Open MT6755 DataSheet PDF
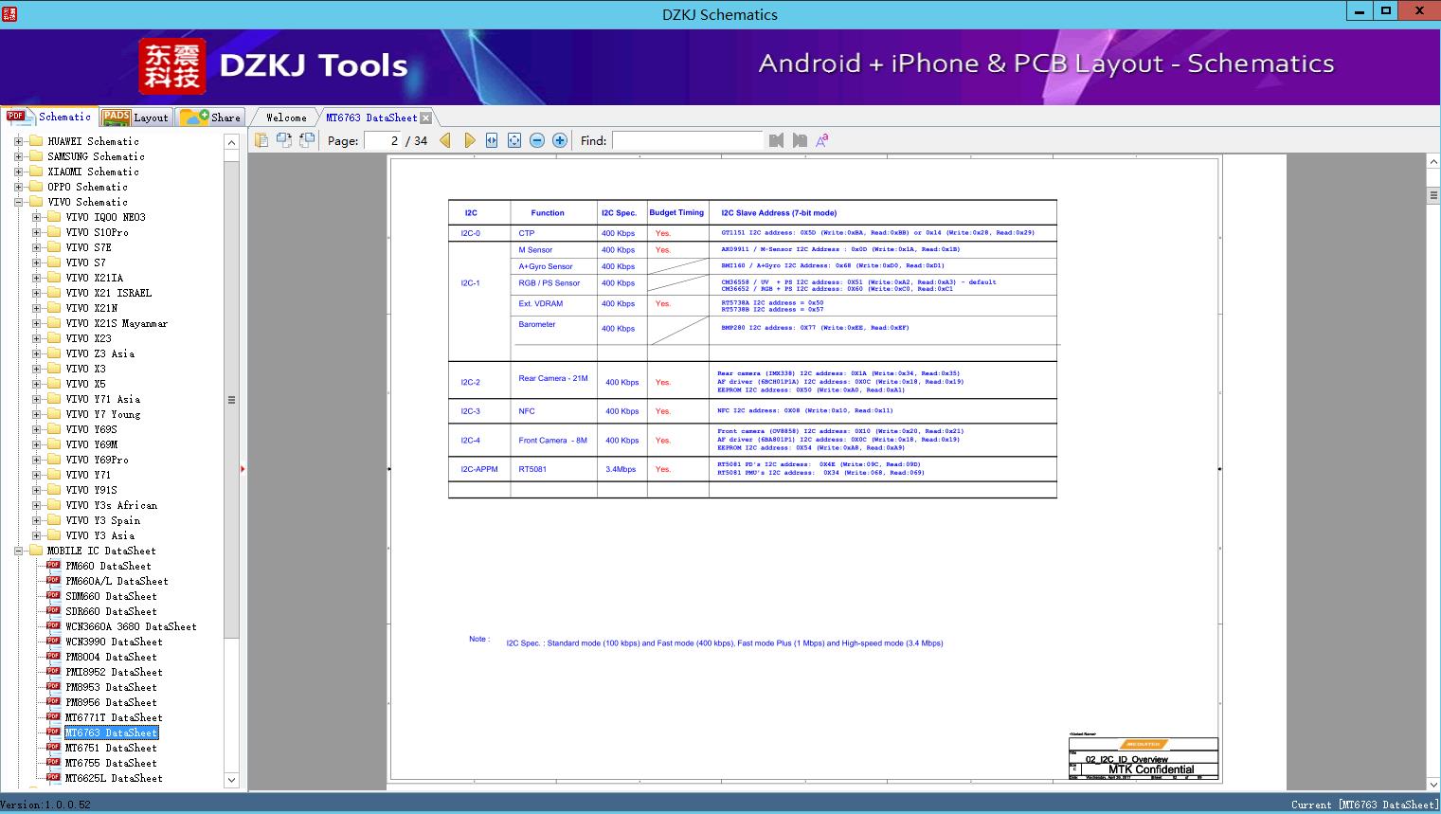 click(x=111, y=763)
